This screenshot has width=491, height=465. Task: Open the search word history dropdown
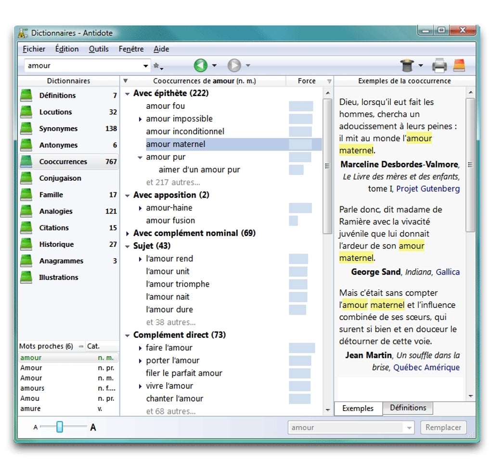tap(145, 66)
